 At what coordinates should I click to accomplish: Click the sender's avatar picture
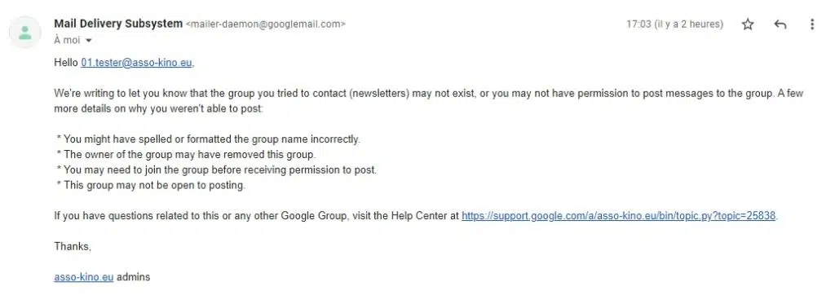point(24,32)
